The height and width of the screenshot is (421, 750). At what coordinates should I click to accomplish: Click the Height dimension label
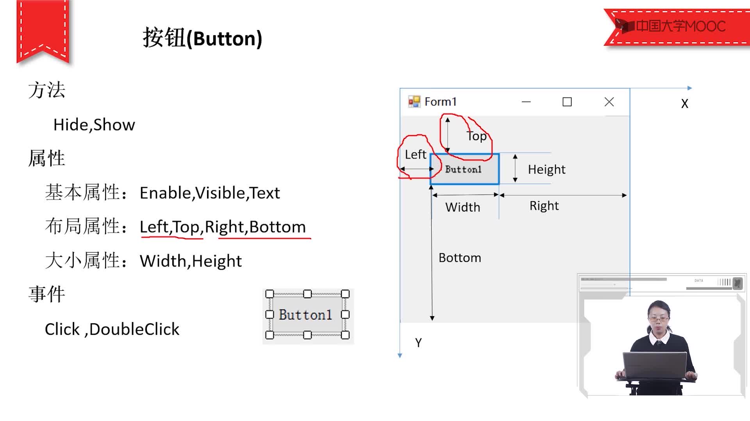[546, 170]
